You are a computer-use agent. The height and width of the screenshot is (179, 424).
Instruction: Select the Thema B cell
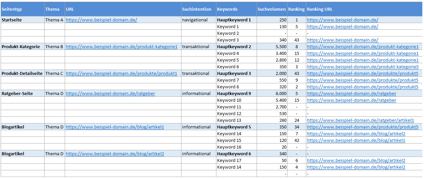pos(55,47)
